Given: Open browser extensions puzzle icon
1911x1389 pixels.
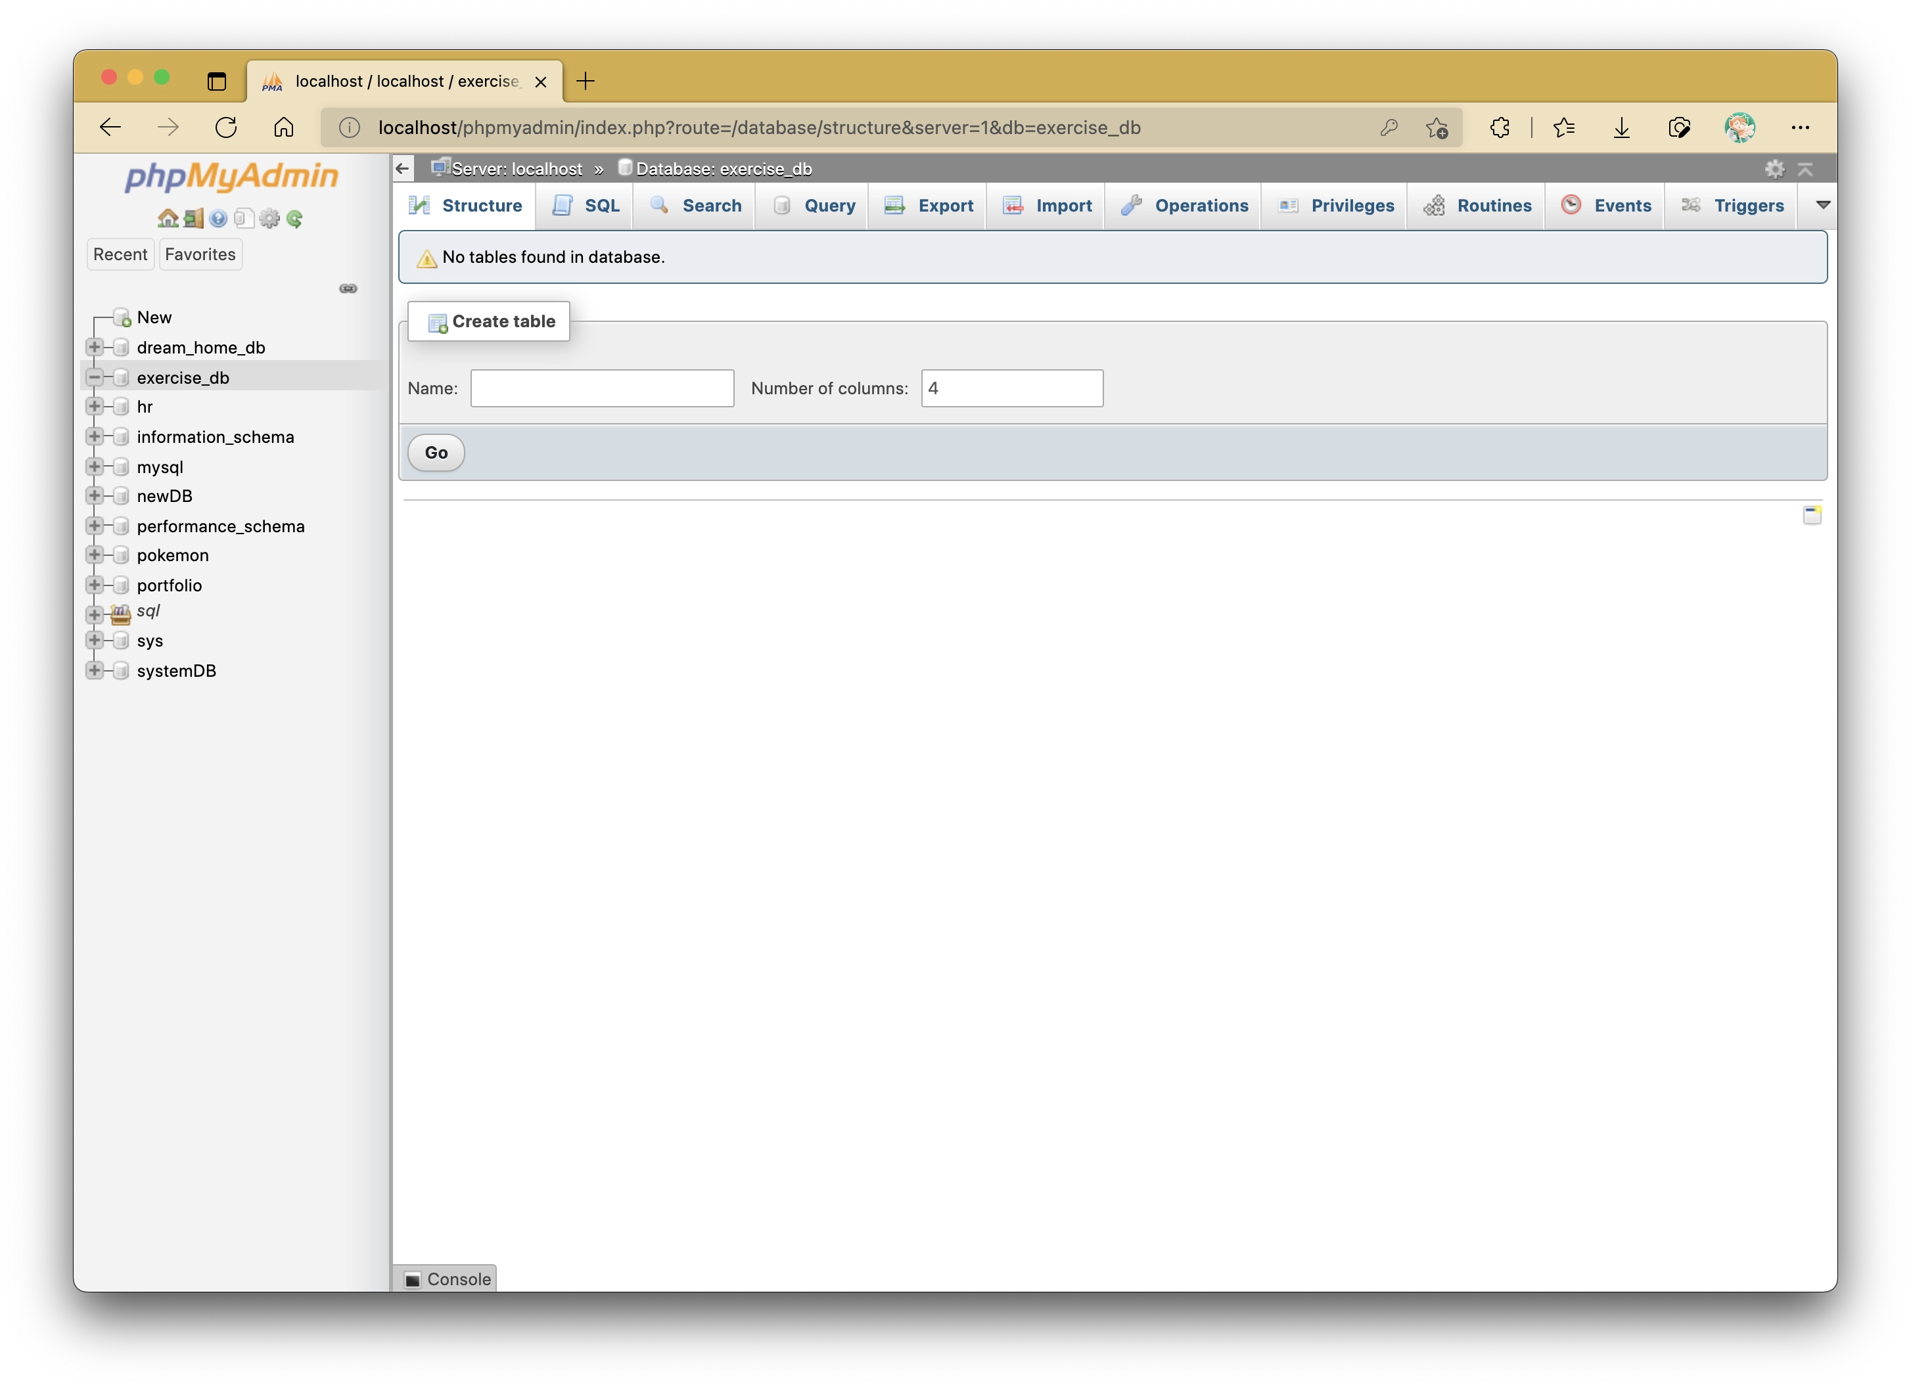Looking at the screenshot, I should 1500,127.
